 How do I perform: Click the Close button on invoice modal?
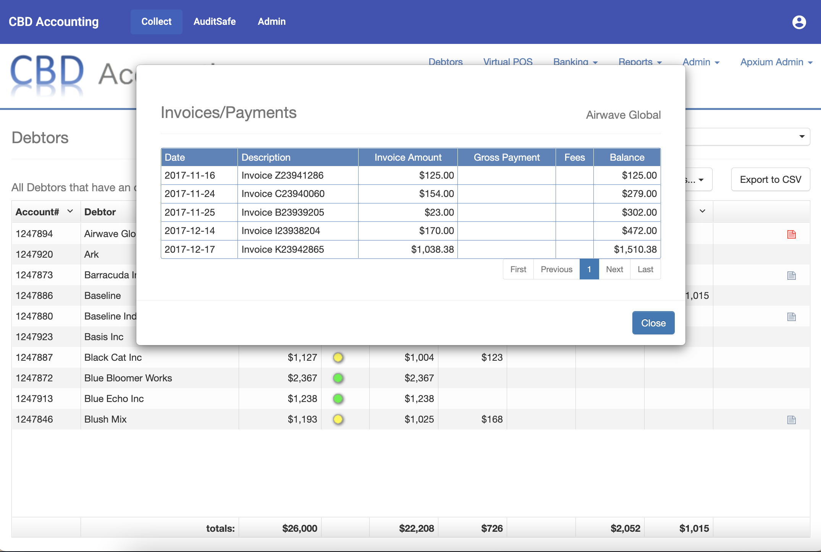click(x=653, y=323)
